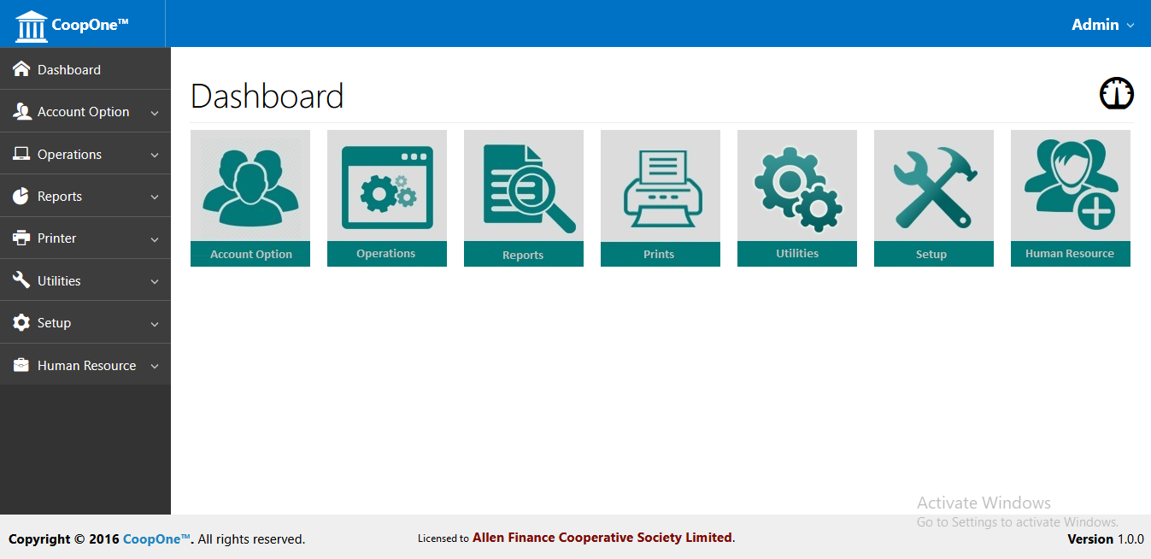The height and width of the screenshot is (559, 1151).
Task: Select Reports label in sidebar menu
Action: click(x=60, y=196)
